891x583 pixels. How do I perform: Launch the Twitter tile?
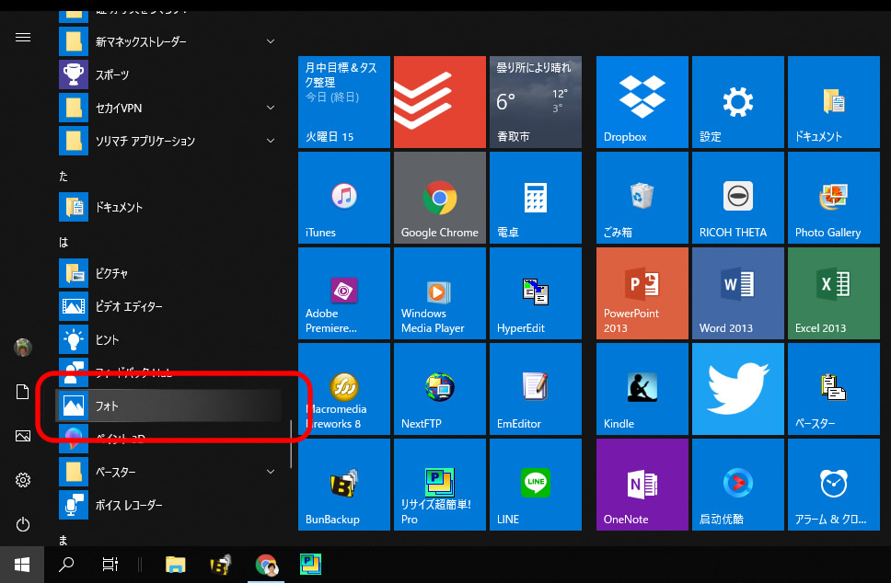[x=737, y=389]
